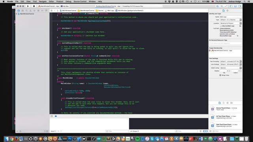This screenshot has height=142, width=253.
Task: Open the Edit menu
Action: point(22,2)
